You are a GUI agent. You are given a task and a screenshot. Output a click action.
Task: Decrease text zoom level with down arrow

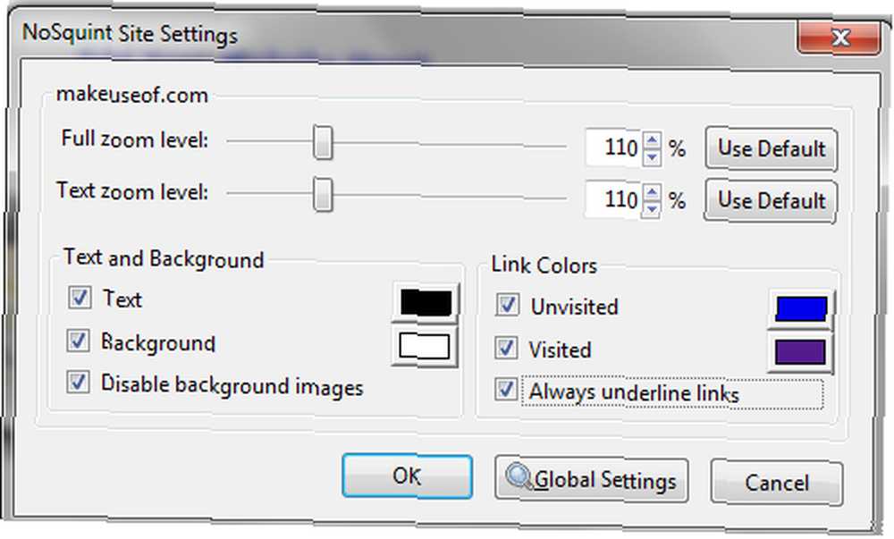pyautogui.click(x=652, y=207)
